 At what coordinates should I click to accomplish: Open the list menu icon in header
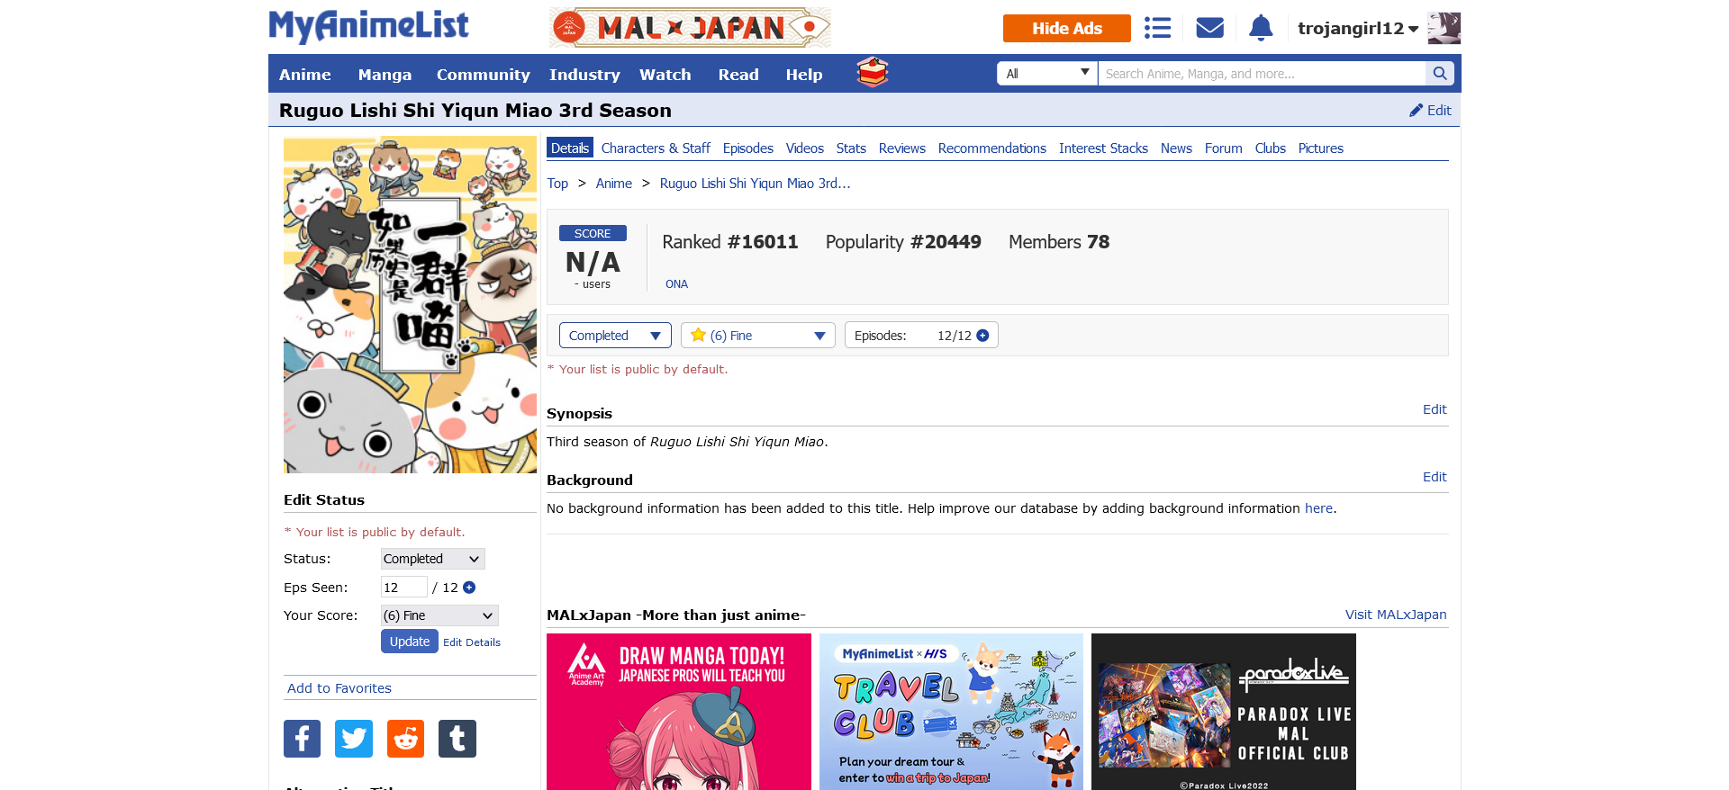tap(1157, 28)
